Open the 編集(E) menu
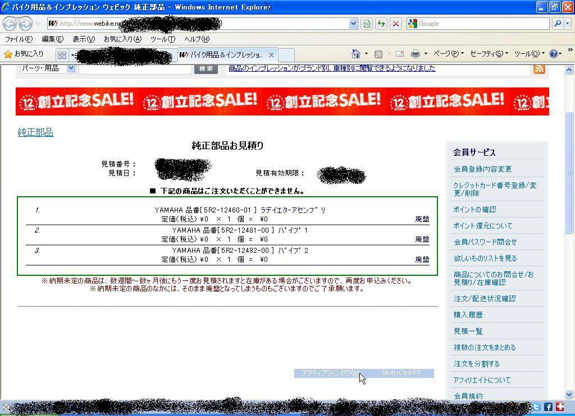The width and height of the screenshot is (575, 416). click(52, 39)
